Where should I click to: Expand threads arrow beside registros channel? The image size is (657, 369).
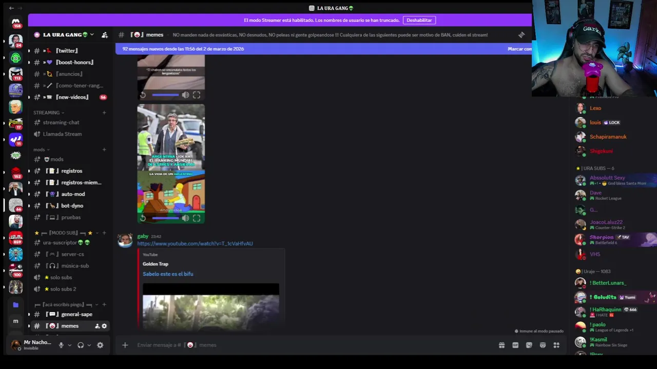[29, 171]
